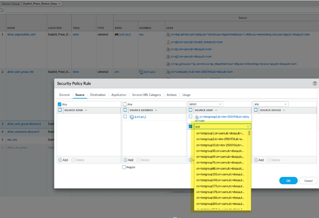Click the suggestion list scrollbar thumb
The height and width of the screenshot is (218, 319).
(x=249, y=133)
